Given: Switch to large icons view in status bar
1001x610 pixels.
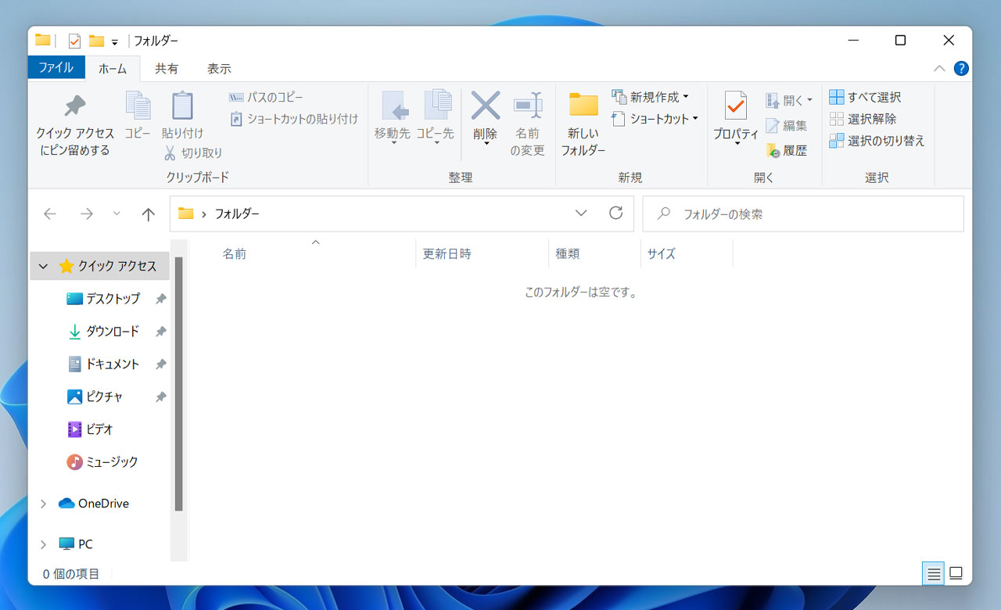Looking at the screenshot, I should coord(956,574).
